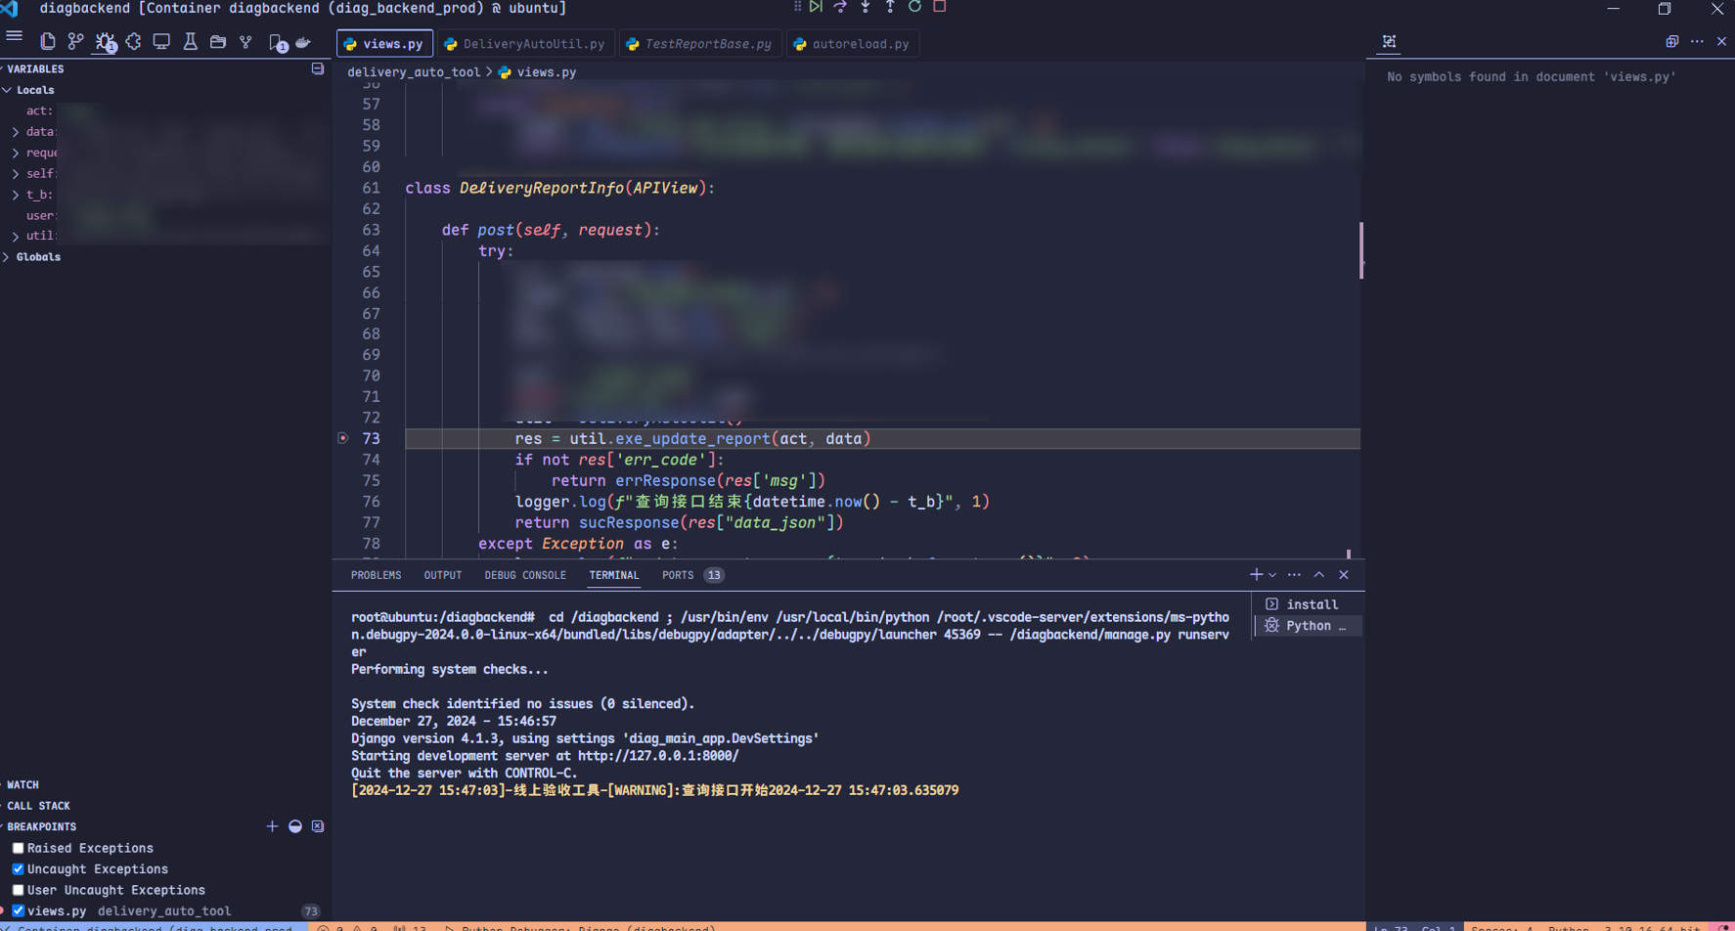Maximize the terminal panel
Viewport: 1735px width, 931px height.
(x=1319, y=575)
